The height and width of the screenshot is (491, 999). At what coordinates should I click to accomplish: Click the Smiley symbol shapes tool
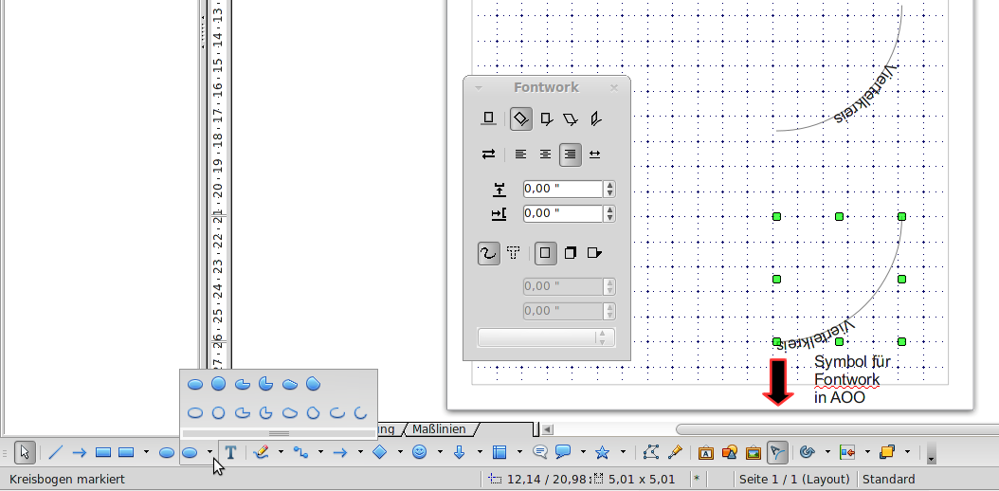[x=419, y=453]
